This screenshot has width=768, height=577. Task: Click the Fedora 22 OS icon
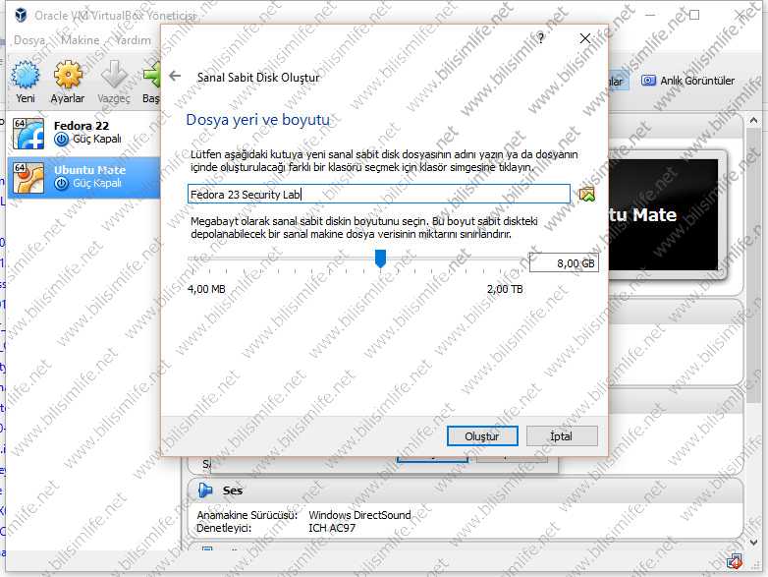click(28, 134)
